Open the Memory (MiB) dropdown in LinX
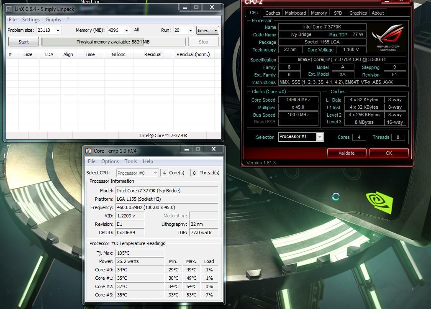The image size is (431, 309). [x=126, y=30]
